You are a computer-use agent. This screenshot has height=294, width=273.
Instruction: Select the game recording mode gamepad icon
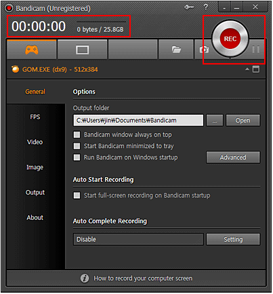(x=32, y=50)
